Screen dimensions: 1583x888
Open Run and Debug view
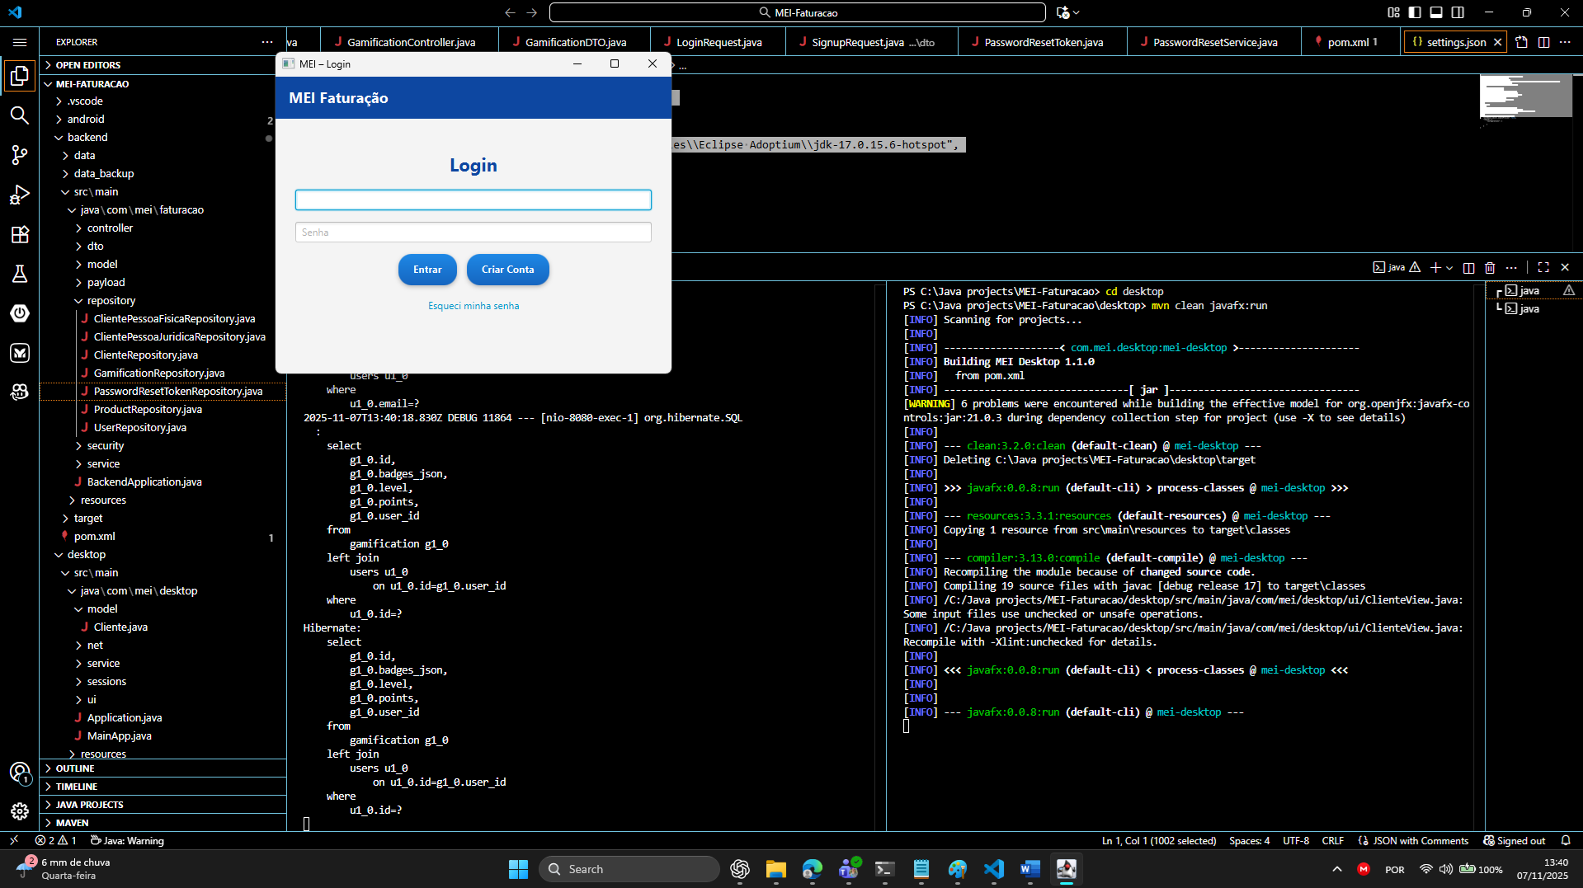click(x=20, y=195)
